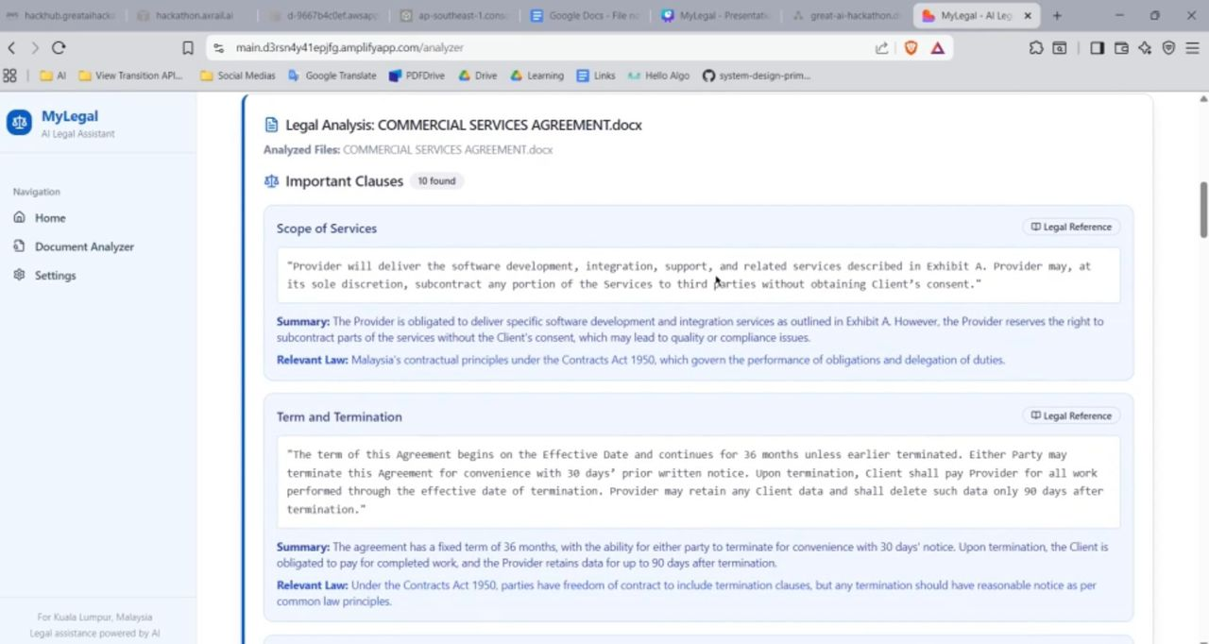Click the scales icon beside Important Clauses

click(271, 180)
